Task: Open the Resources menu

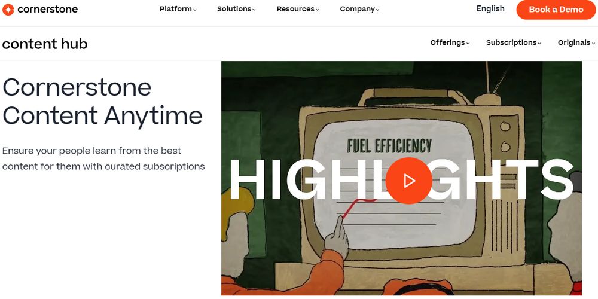Action: (x=298, y=9)
